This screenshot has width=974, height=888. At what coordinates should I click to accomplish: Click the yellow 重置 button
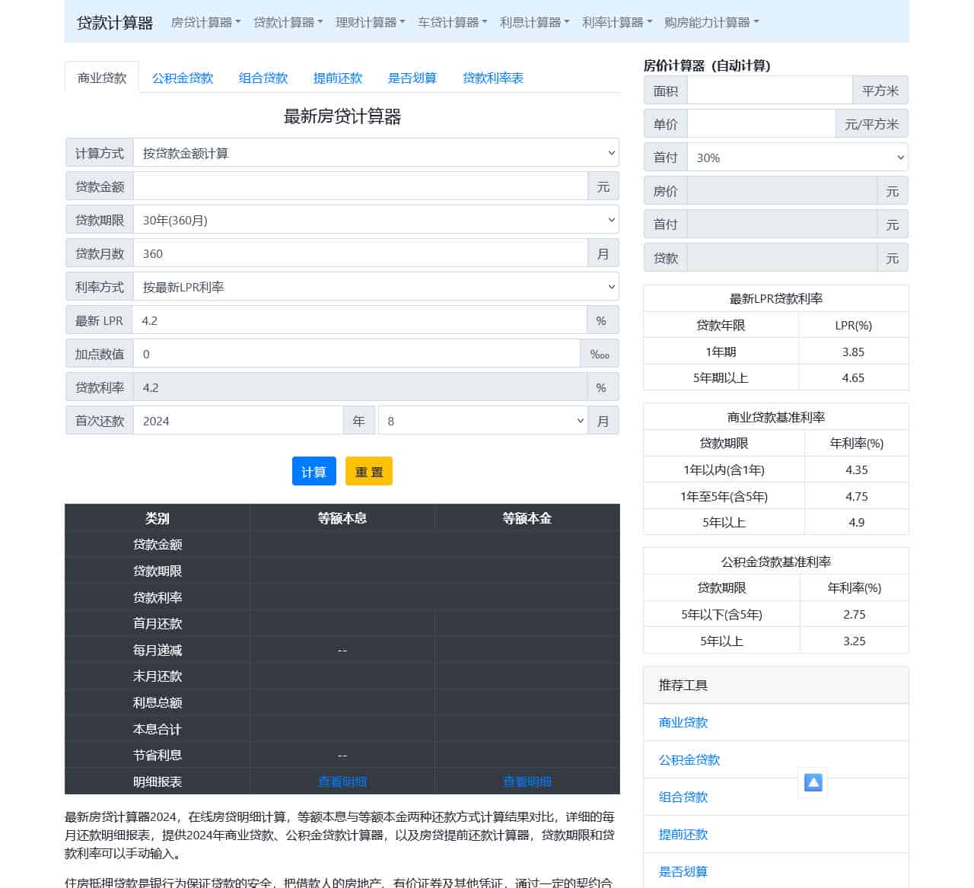click(369, 472)
